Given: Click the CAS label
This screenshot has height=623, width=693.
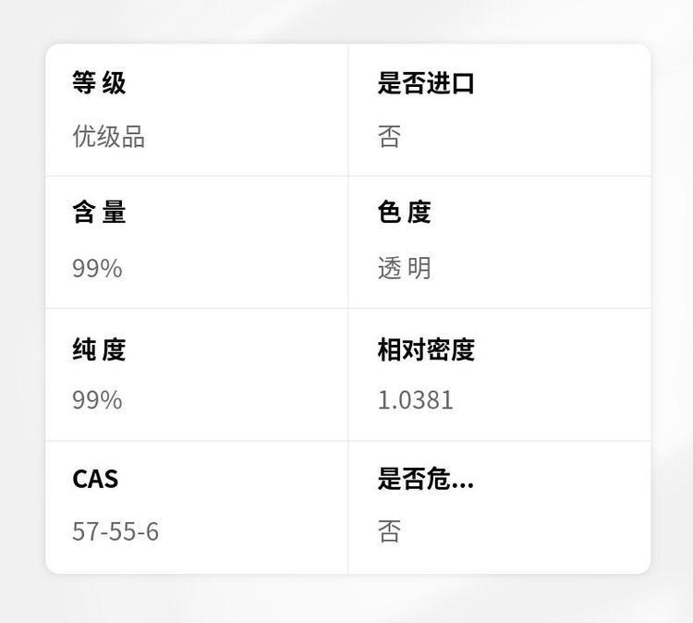Looking at the screenshot, I should coord(95,479).
